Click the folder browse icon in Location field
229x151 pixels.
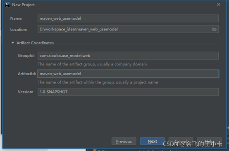(x=214, y=30)
